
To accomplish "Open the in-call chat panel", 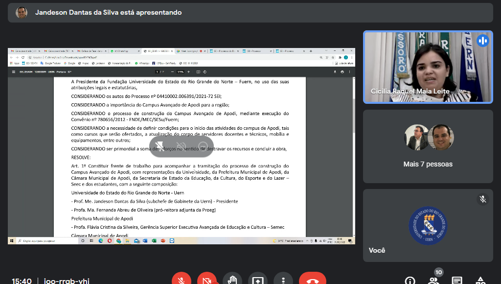I will [x=457, y=281].
